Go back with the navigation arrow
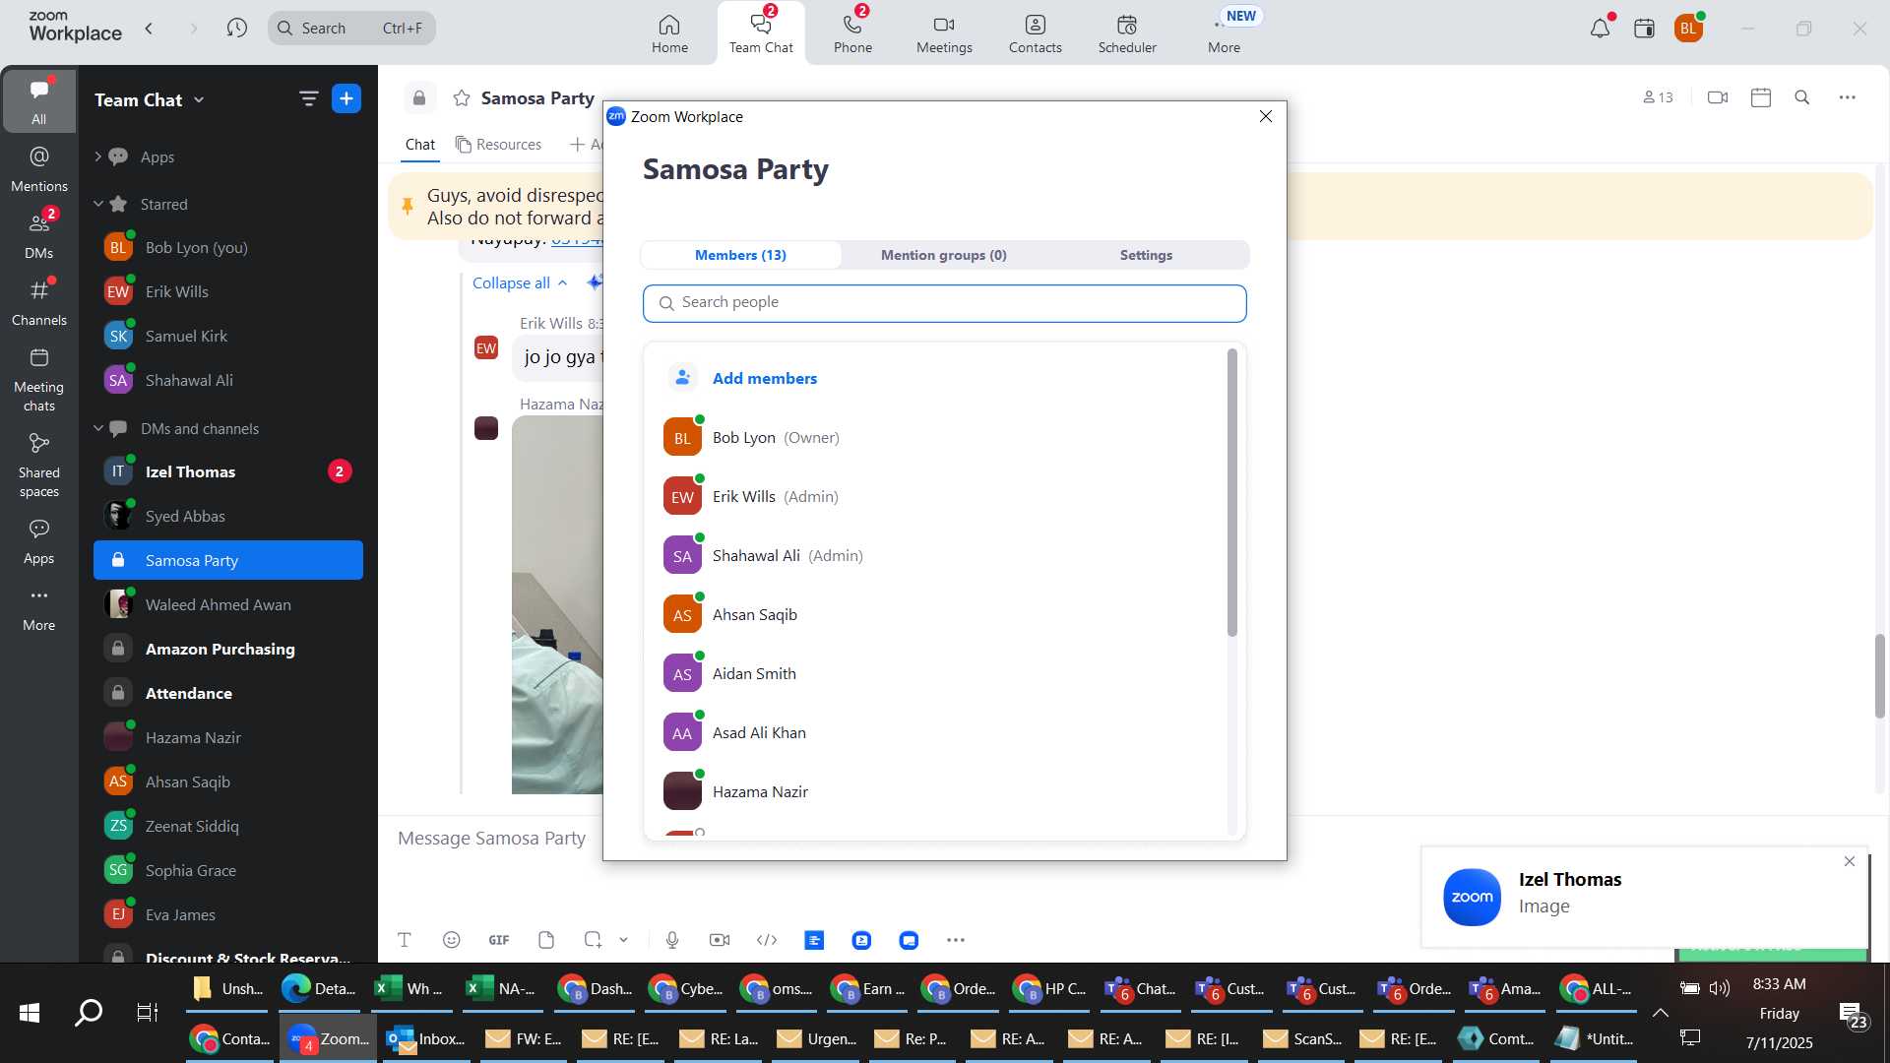This screenshot has width=1890, height=1063. [149, 29]
